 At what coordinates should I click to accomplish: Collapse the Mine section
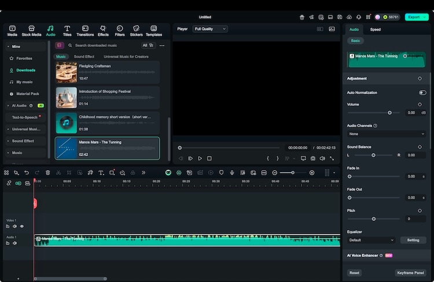(x=8, y=46)
